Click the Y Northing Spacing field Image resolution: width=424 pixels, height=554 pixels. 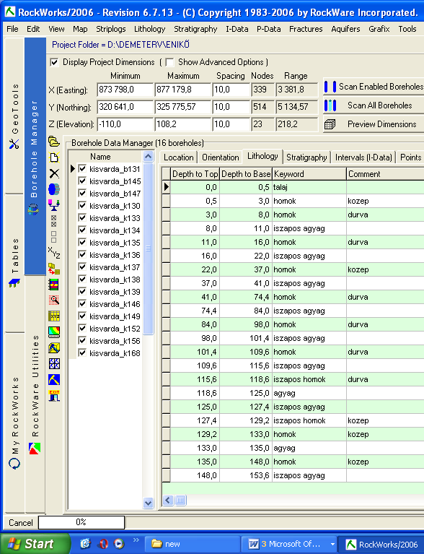pos(231,107)
